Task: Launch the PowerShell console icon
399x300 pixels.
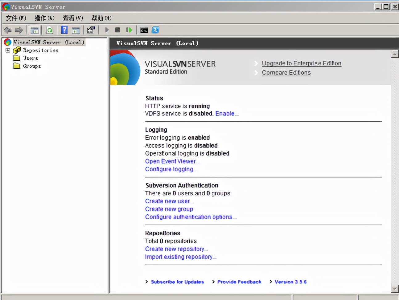Action: [x=155, y=30]
